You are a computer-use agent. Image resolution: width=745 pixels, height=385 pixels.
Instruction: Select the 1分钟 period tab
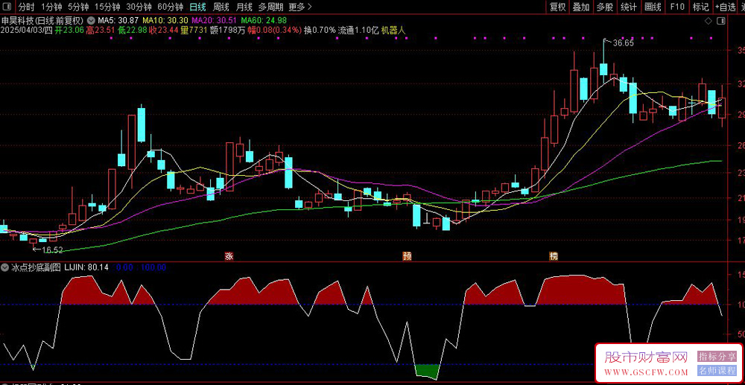tap(51, 7)
